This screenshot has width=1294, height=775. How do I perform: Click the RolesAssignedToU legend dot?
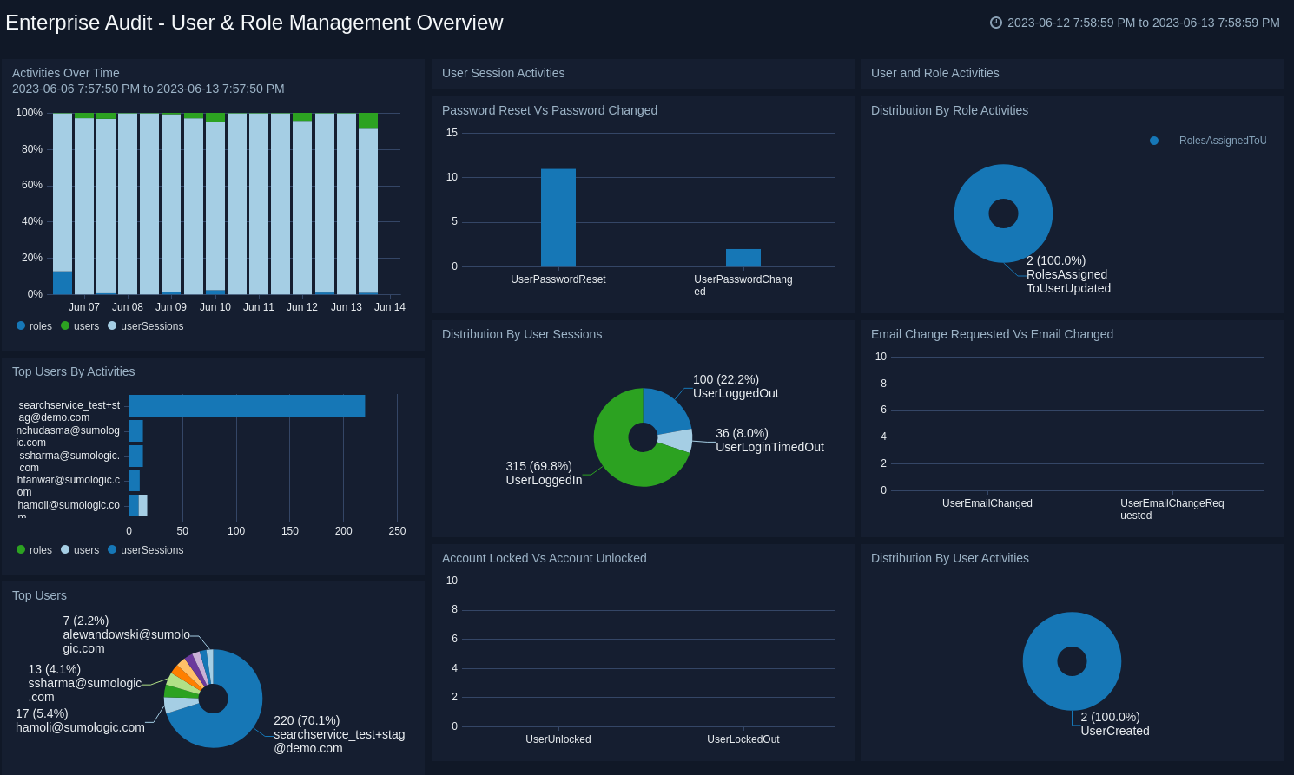point(1154,141)
